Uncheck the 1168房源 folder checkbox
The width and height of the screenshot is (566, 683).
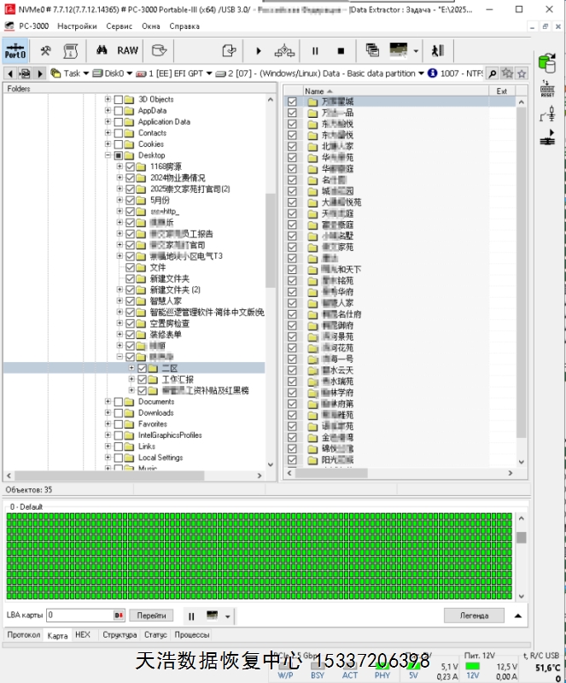[x=131, y=167]
